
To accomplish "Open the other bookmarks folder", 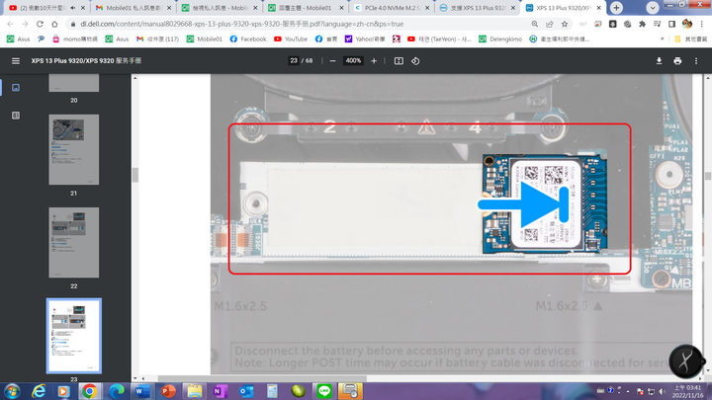I will coord(690,39).
